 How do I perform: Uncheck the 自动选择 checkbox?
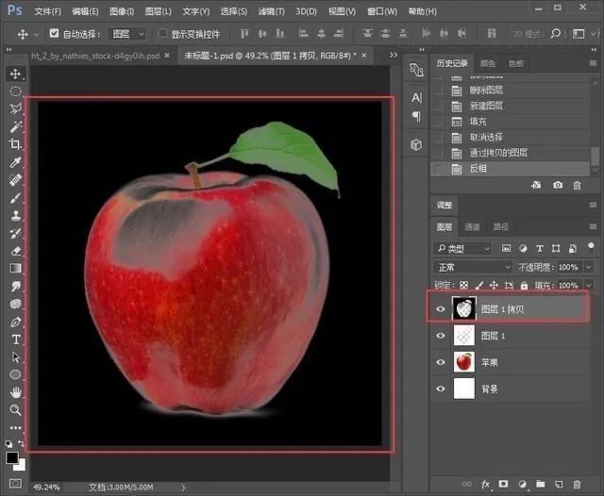[54, 33]
